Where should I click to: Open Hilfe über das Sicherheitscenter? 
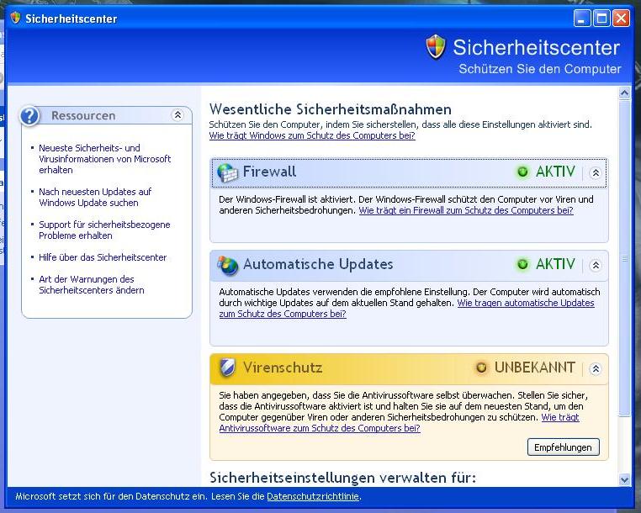(x=103, y=257)
